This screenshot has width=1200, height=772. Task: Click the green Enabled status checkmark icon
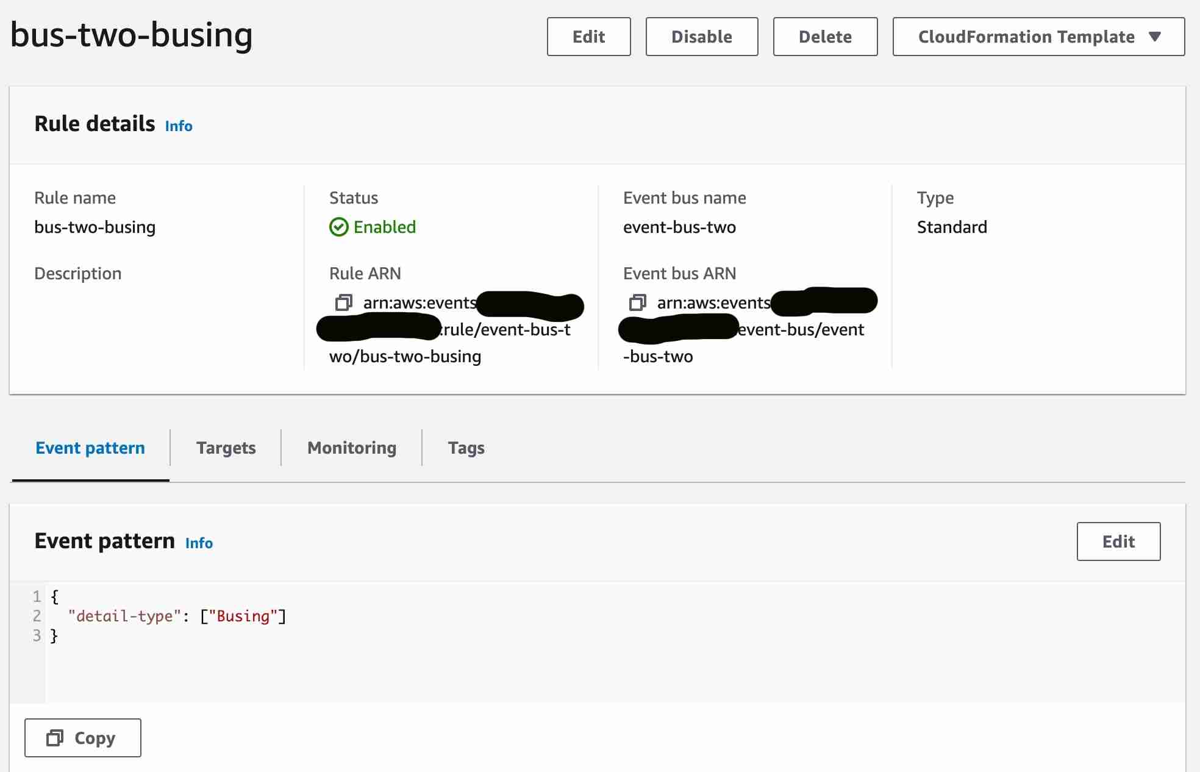tap(338, 227)
